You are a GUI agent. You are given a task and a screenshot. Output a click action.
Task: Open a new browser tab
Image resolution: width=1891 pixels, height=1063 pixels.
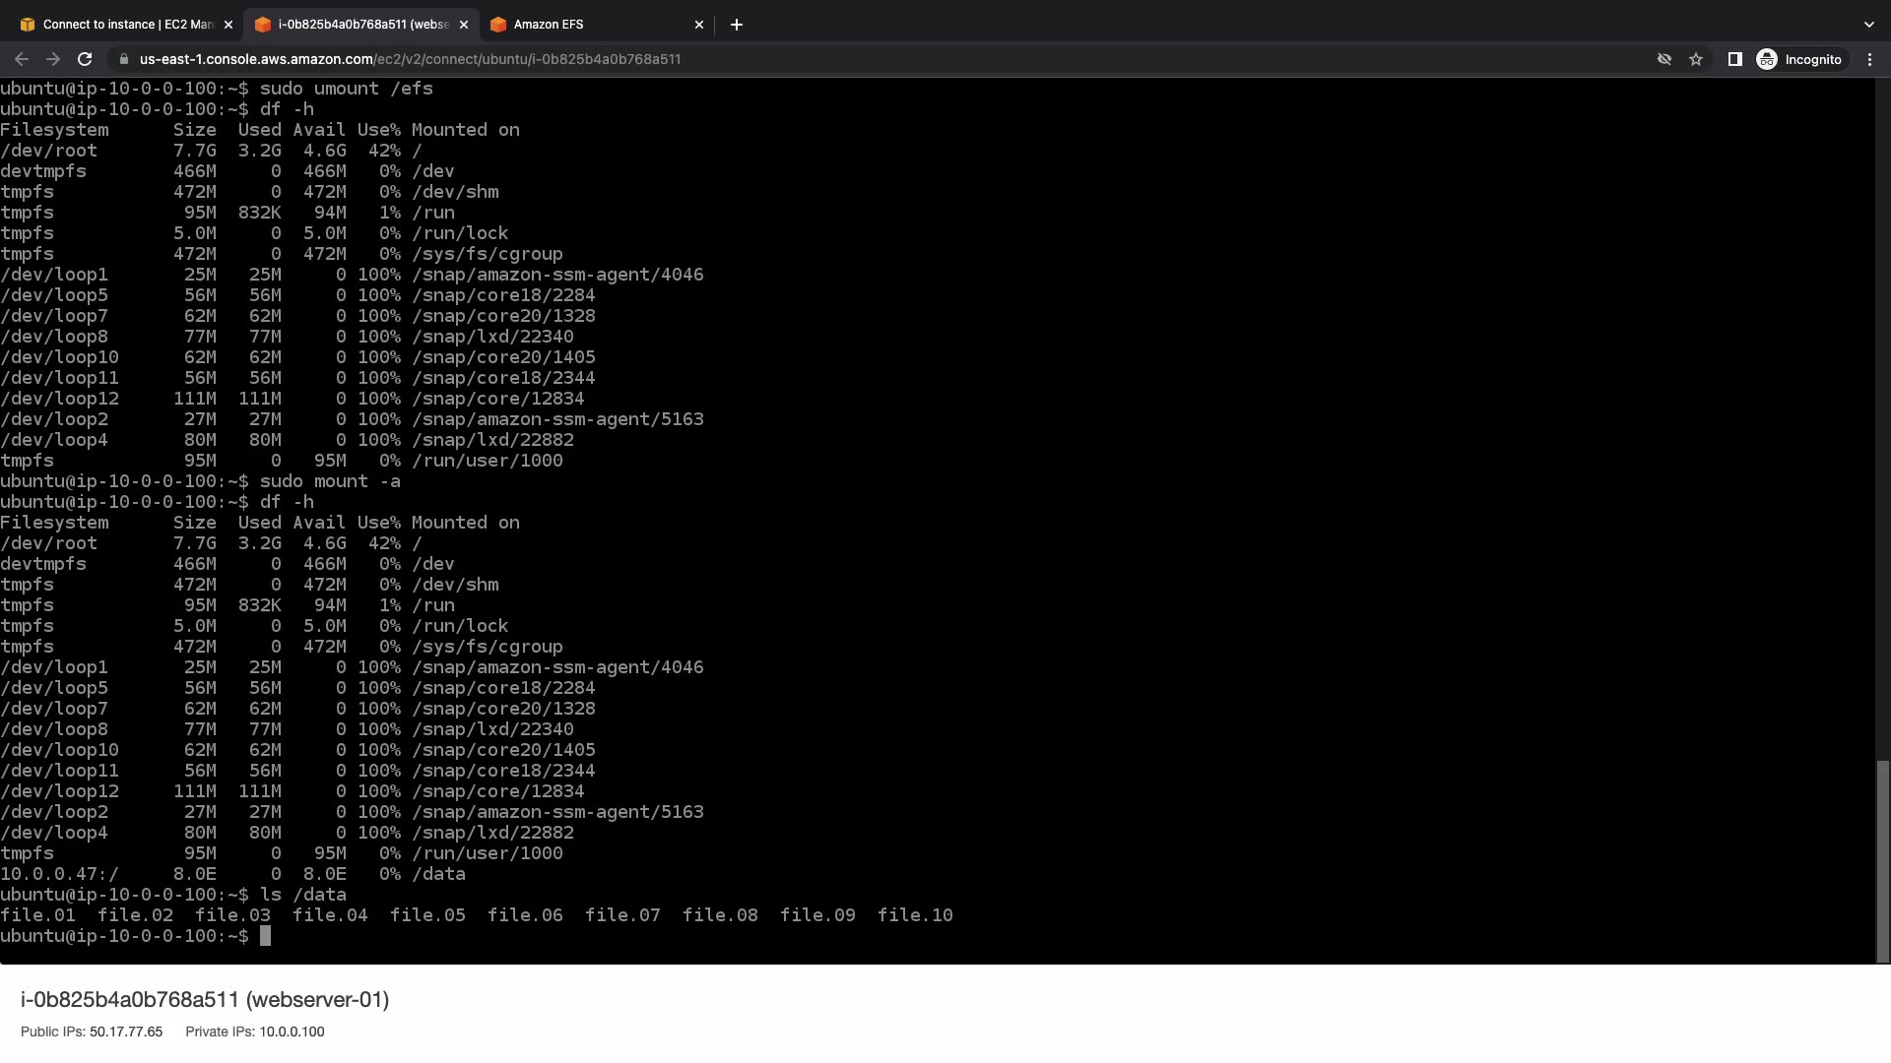click(x=737, y=25)
